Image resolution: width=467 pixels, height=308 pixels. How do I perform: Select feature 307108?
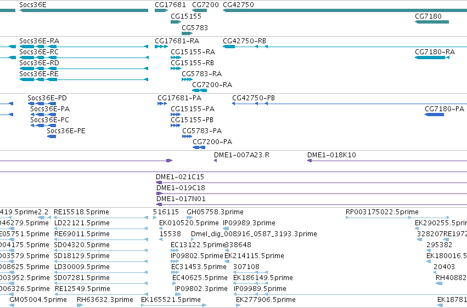pos(250,272)
